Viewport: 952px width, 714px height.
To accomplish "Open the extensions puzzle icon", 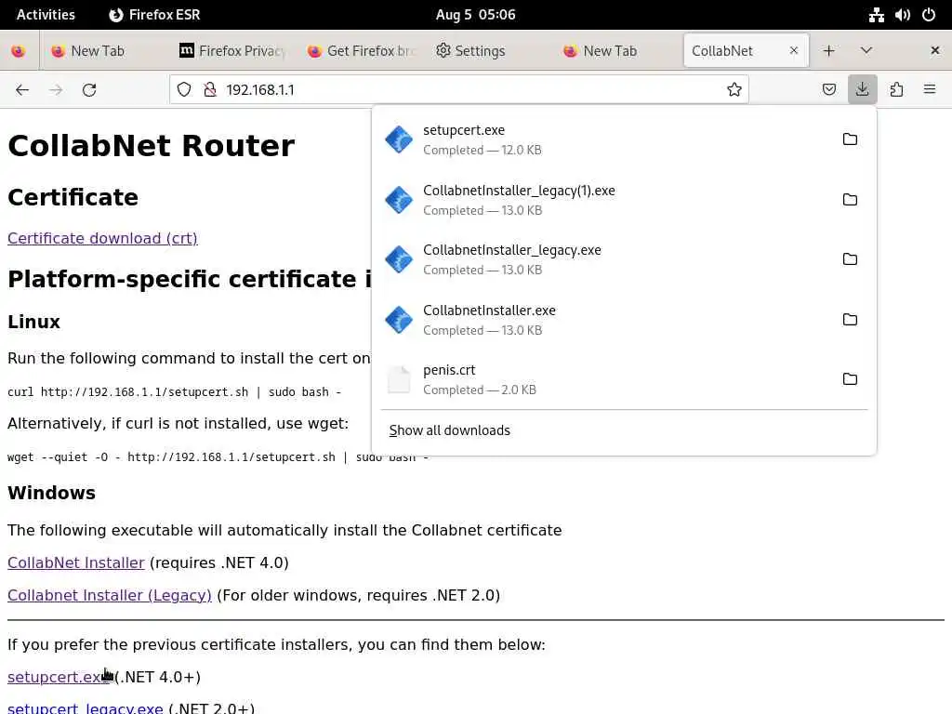I will coord(896,90).
